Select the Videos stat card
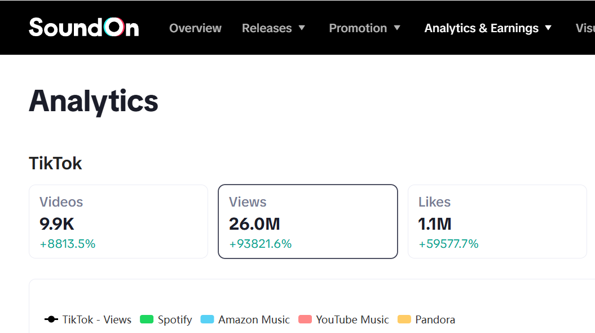 118,222
